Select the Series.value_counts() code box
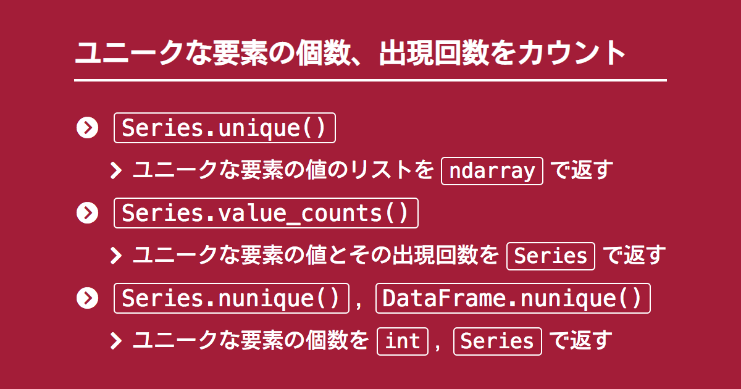741x389 pixels. click(266, 214)
